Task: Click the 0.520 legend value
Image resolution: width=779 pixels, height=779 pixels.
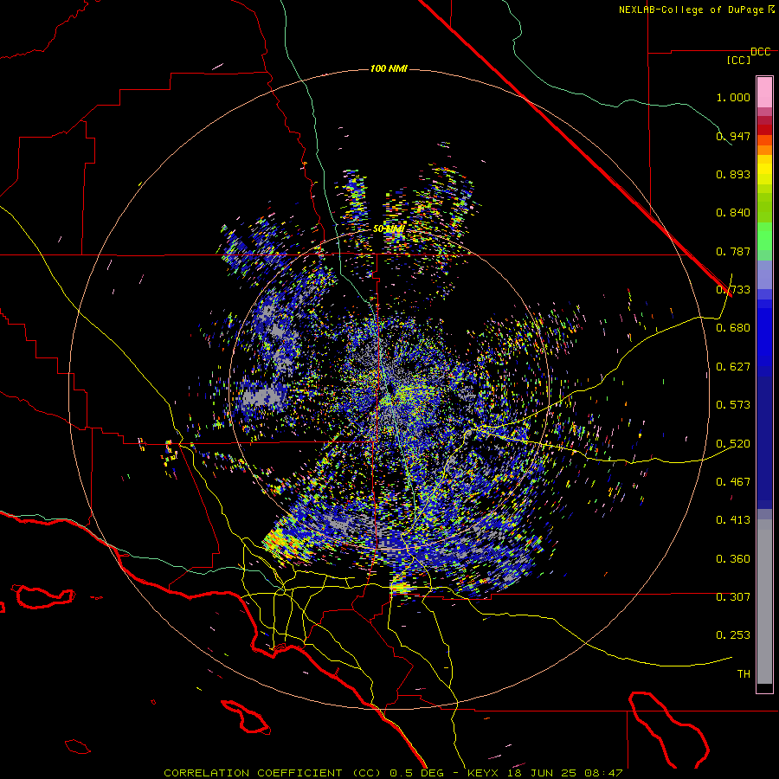Action: pos(733,444)
